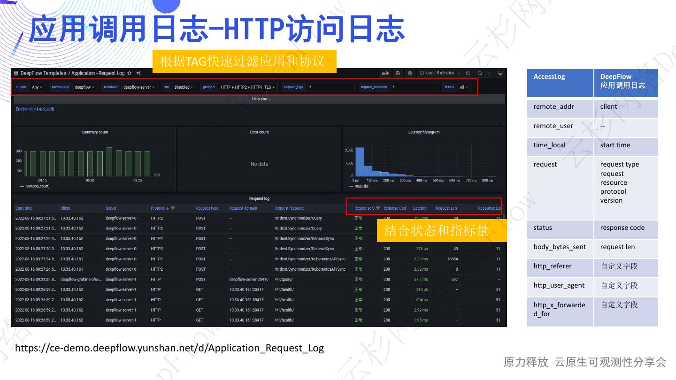Open the 中文文档 link
The image size is (676, 380).
(46, 109)
